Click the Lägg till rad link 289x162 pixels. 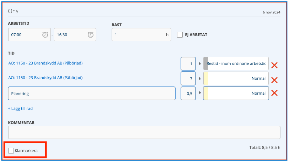[20, 108]
